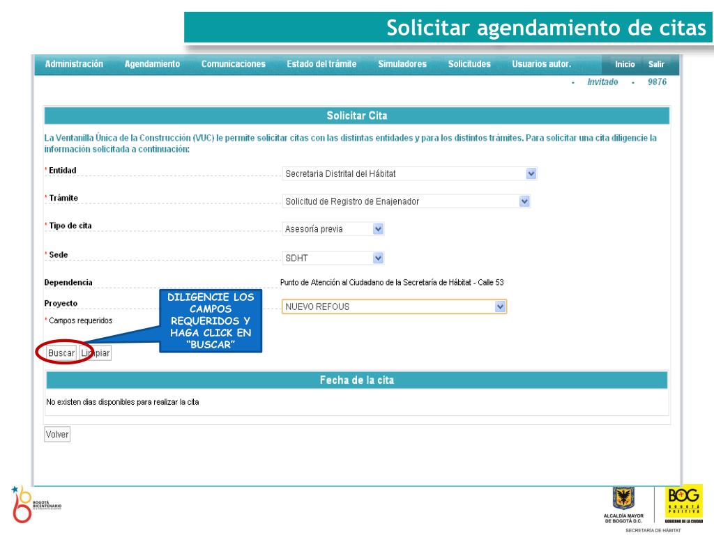The image size is (714, 535).
Task: Click the Bogotá Bicentenario logo
Action: point(36,504)
